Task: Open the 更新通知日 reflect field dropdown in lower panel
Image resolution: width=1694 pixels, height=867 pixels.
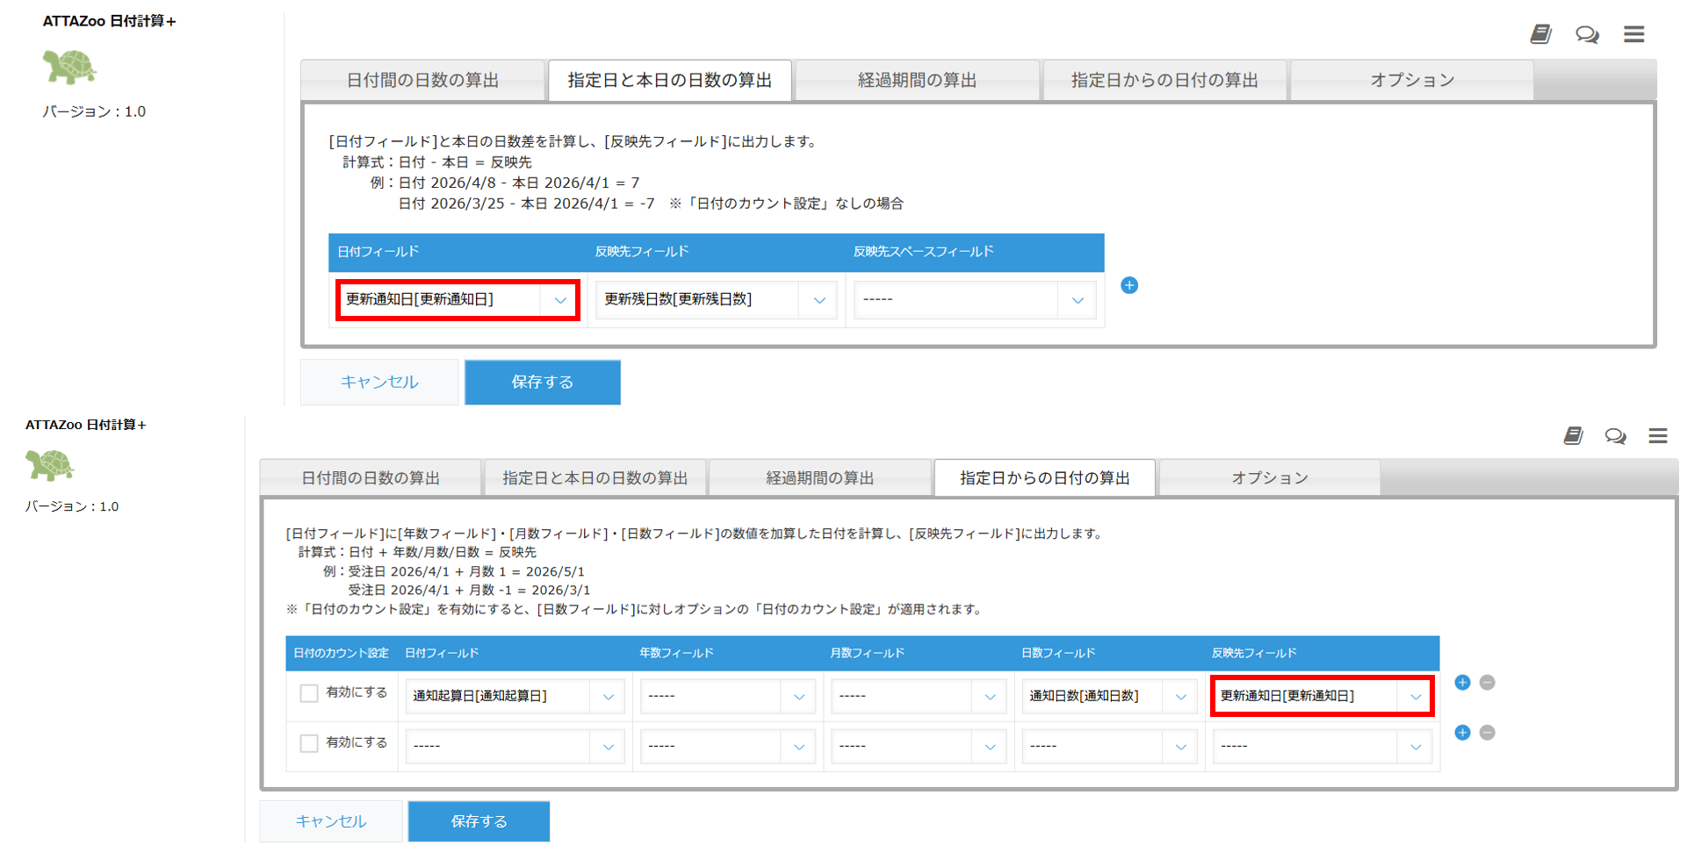Action: (1323, 696)
